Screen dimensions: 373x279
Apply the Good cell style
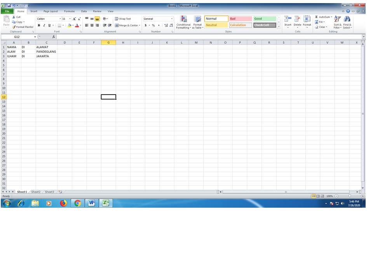coord(265,19)
